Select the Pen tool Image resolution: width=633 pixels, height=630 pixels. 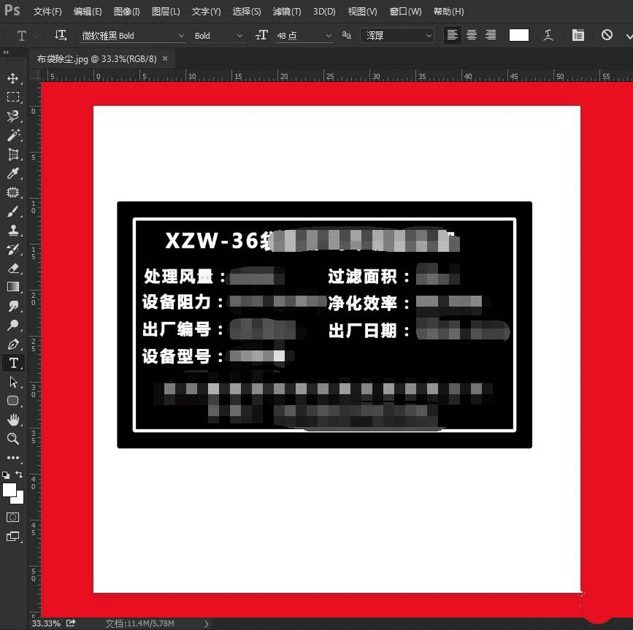click(x=13, y=344)
